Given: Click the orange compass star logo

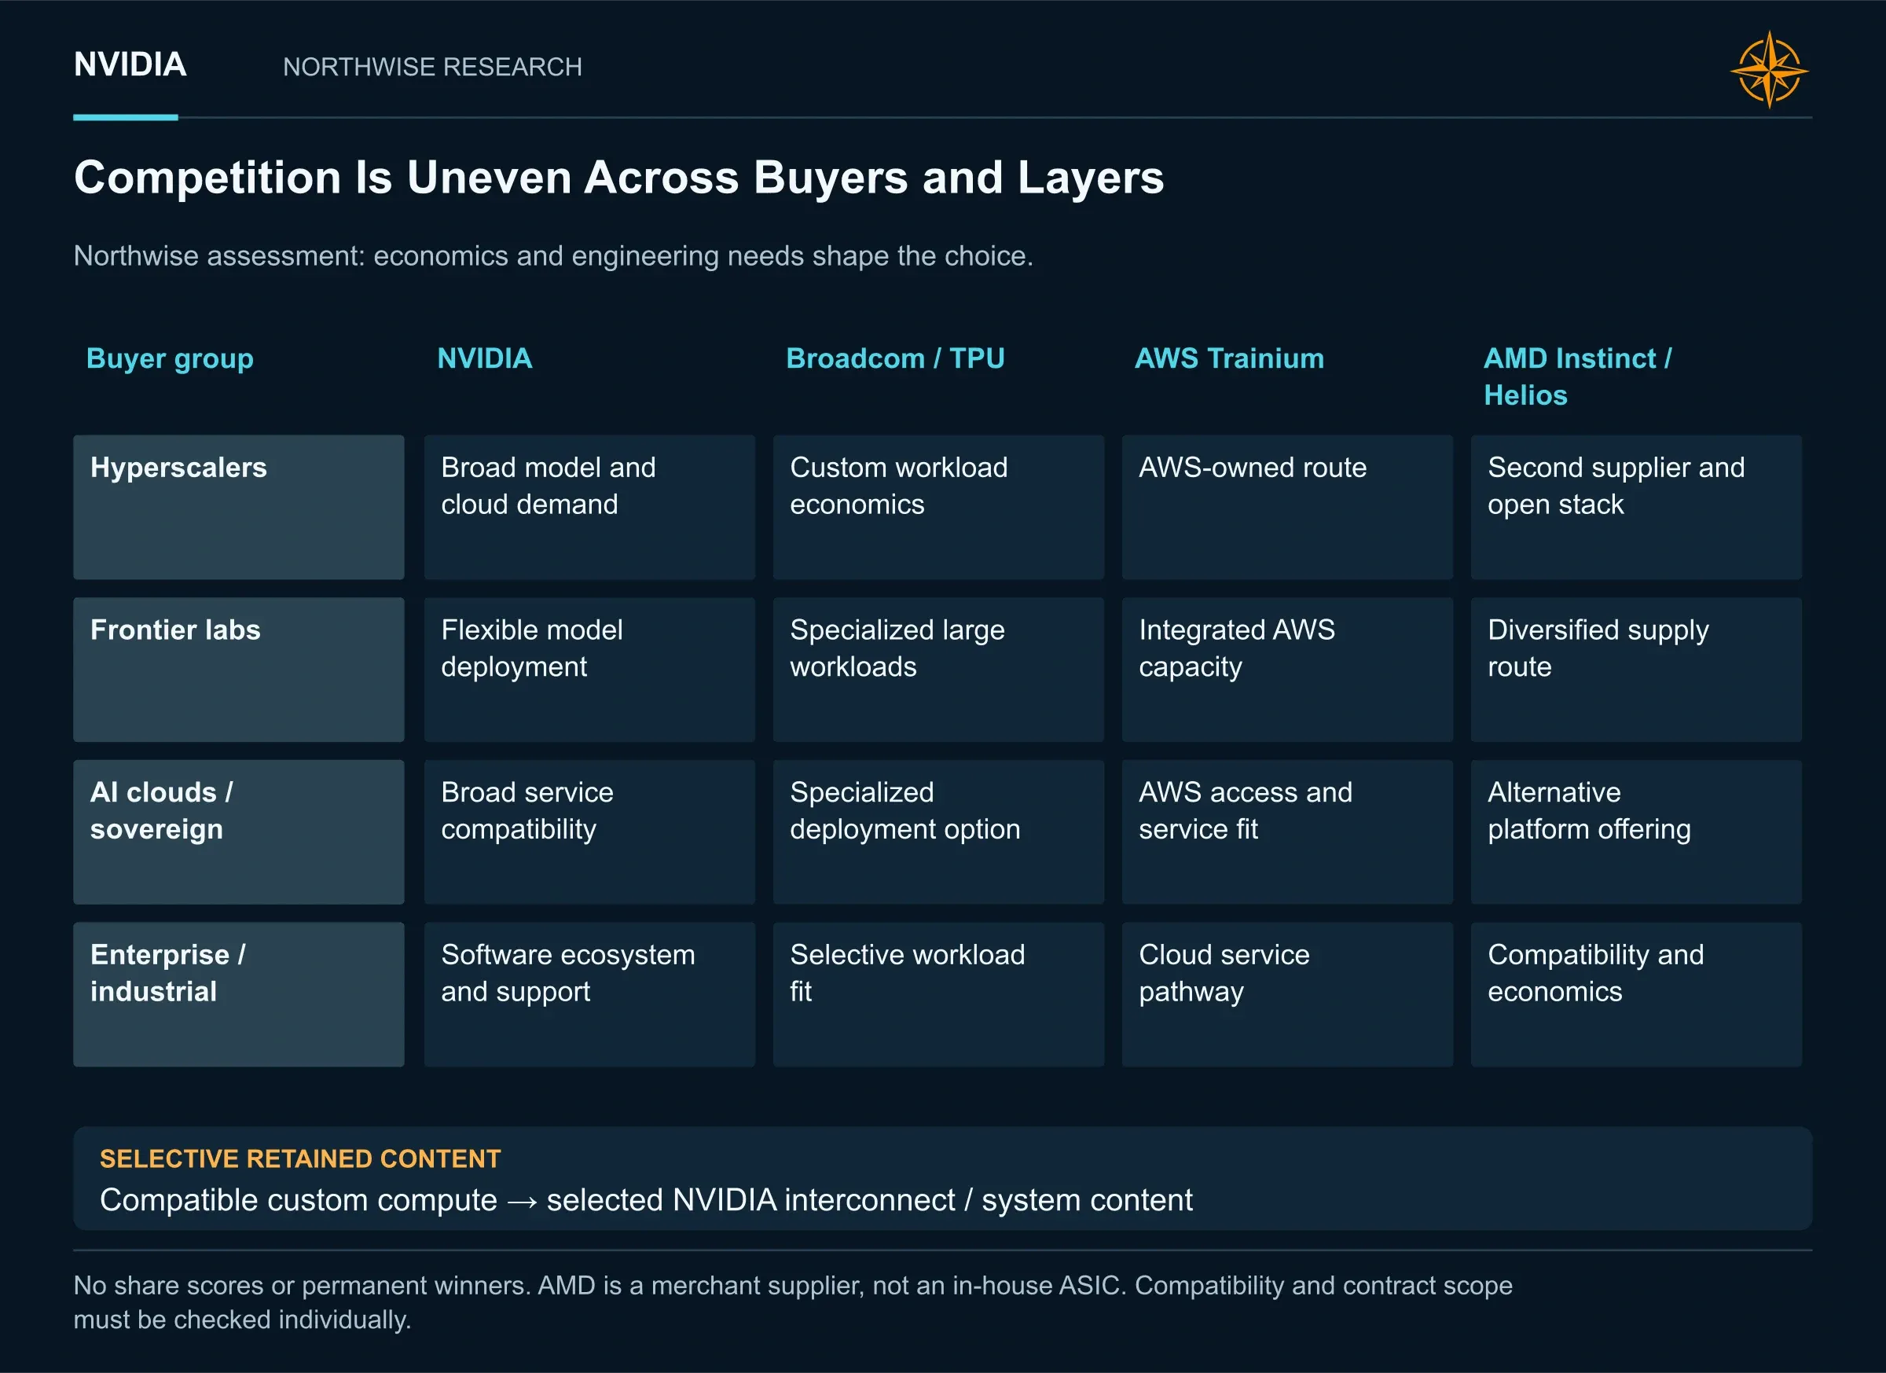Looking at the screenshot, I should (x=1770, y=70).
